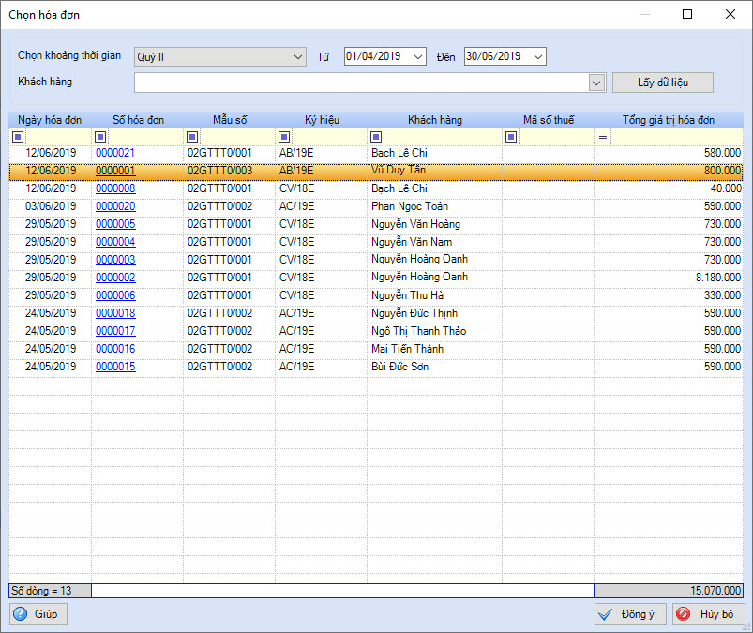
Task: Open invoice link 0000006
Action: pos(115,294)
